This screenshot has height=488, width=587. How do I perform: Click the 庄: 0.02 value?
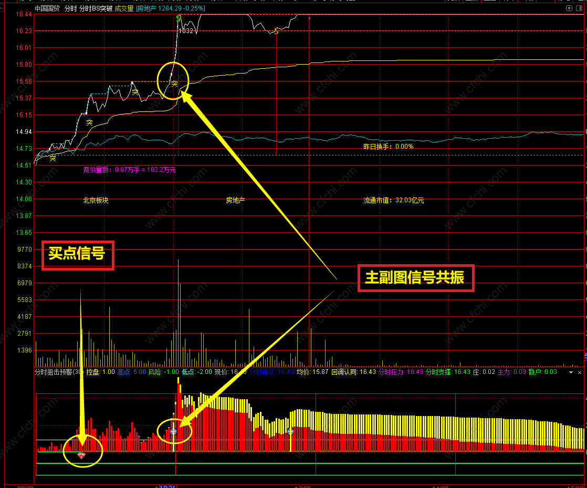click(484, 372)
